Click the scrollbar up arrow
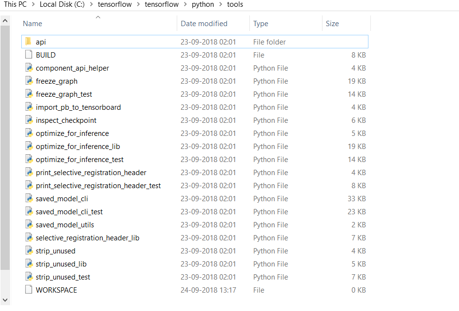The height and width of the screenshot is (311, 459). [x=5, y=20]
